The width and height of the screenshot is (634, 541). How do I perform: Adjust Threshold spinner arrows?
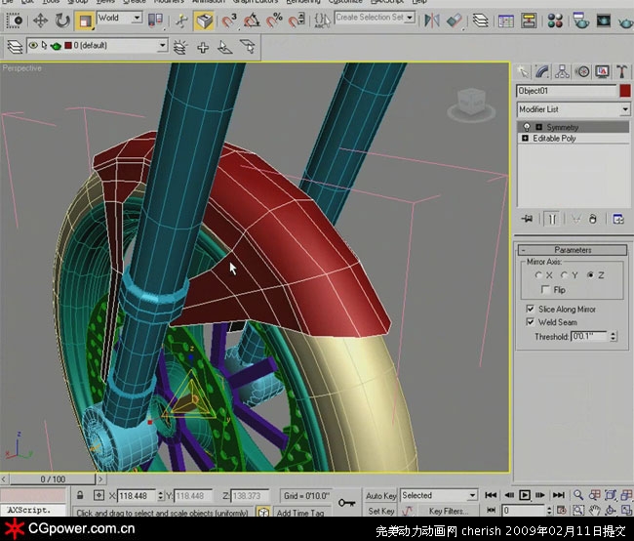point(613,336)
